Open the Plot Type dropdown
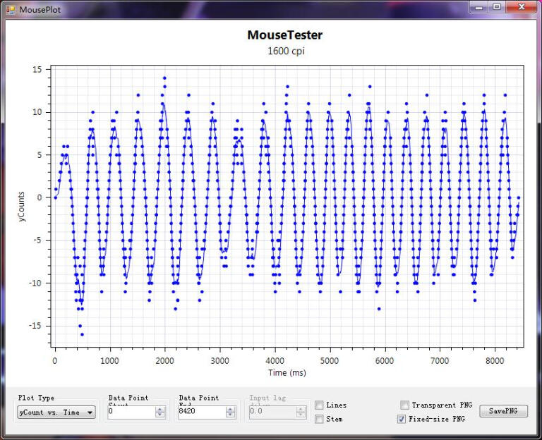The width and height of the screenshot is (542, 440). pyautogui.click(x=56, y=412)
